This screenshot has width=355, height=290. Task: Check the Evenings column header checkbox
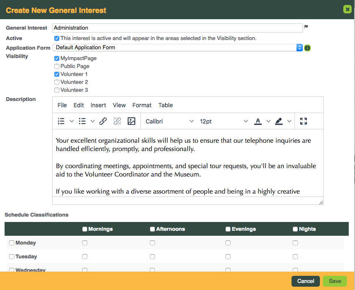[x=228, y=229]
